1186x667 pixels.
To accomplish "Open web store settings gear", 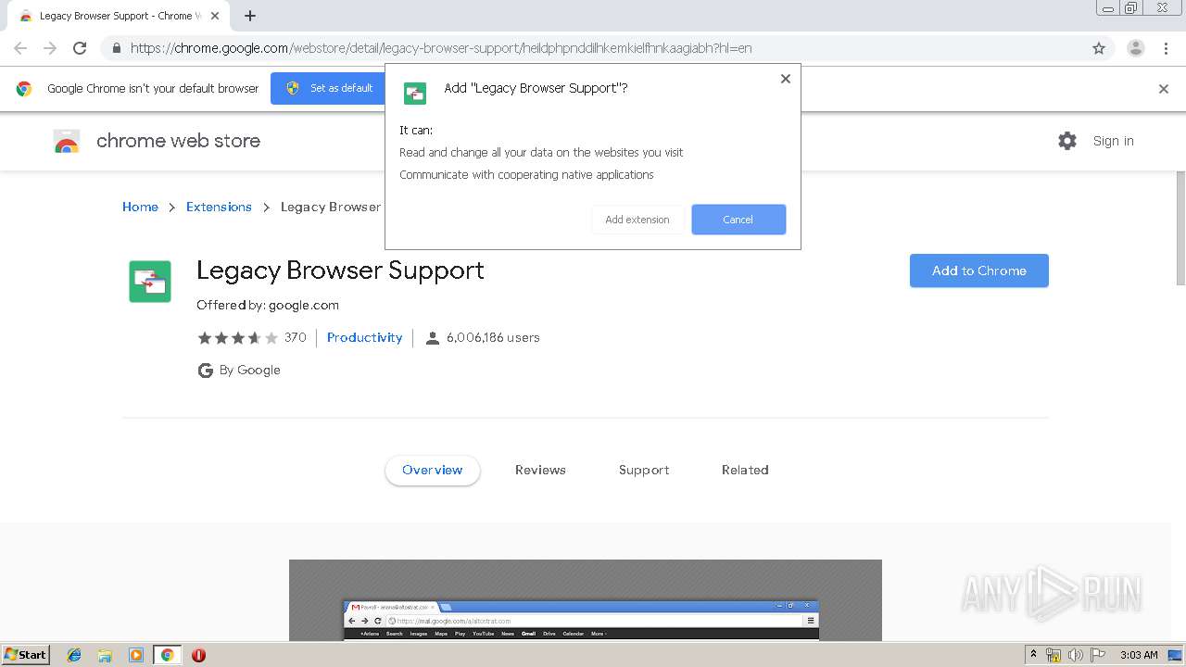I will tap(1067, 141).
